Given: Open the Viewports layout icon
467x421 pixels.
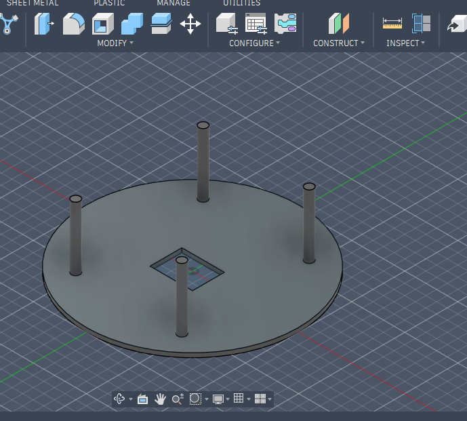Looking at the screenshot, I should [x=260, y=399].
